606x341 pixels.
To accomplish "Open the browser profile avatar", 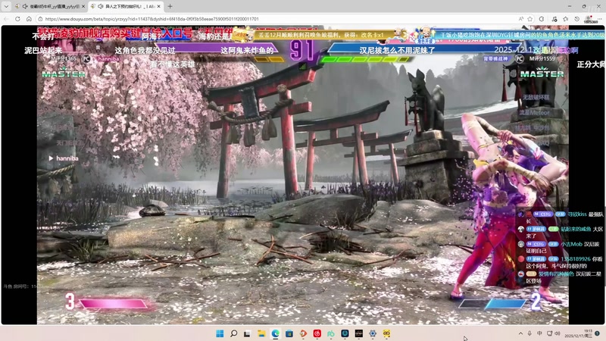I will (x=590, y=19).
